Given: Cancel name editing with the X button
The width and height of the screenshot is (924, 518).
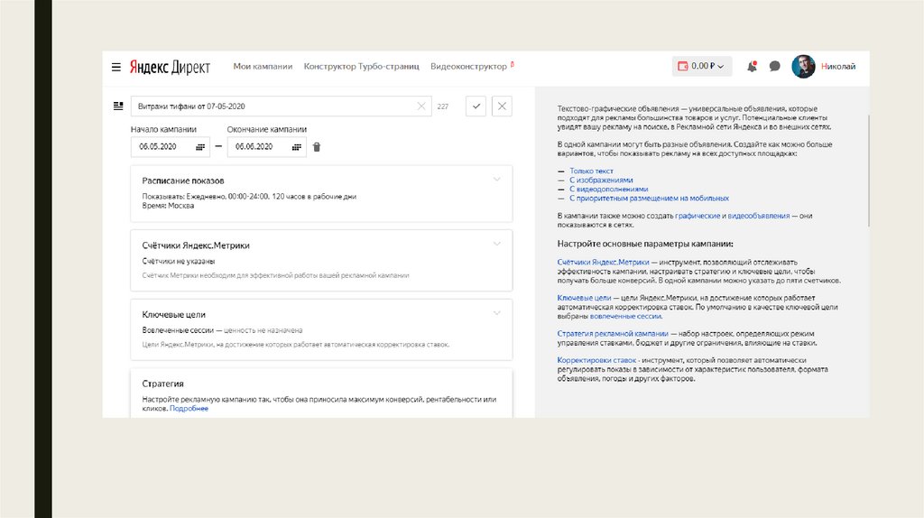Looking at the screenshot, I should click(x=502, y=106).
